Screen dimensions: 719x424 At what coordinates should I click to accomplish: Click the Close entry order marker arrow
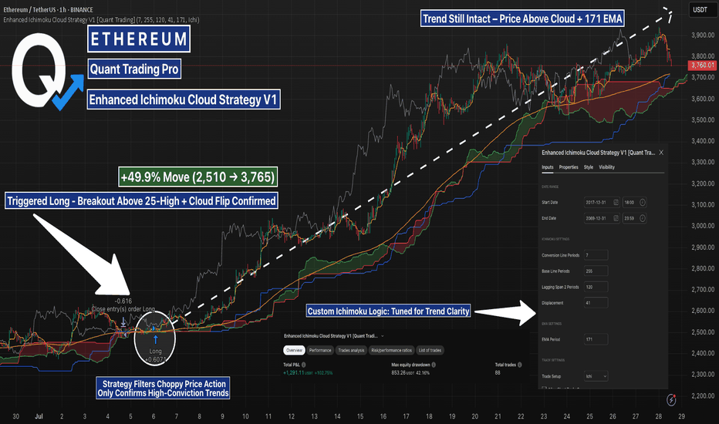(123, 323)
